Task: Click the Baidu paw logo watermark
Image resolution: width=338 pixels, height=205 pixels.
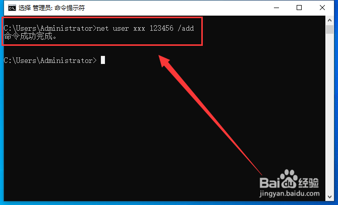Action: (289, 179)
